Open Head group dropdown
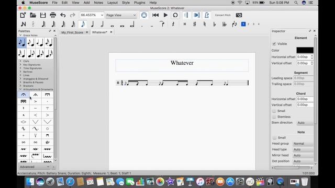The image size is (335, 188). coord(303,144)
